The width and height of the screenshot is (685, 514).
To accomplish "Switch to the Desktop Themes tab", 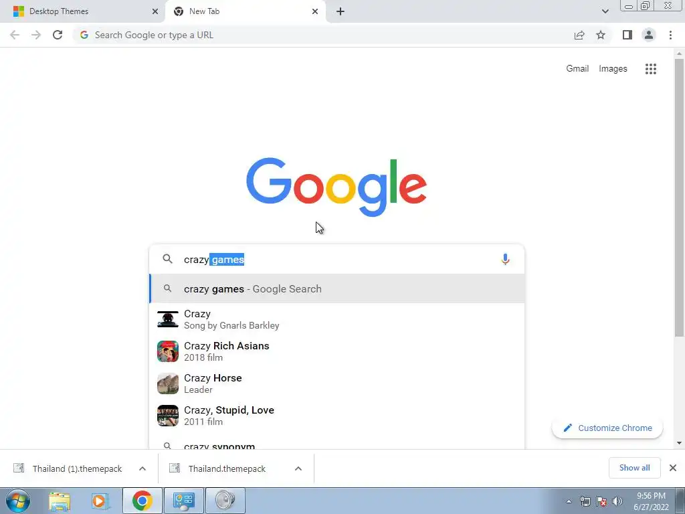I will [82, 11].
